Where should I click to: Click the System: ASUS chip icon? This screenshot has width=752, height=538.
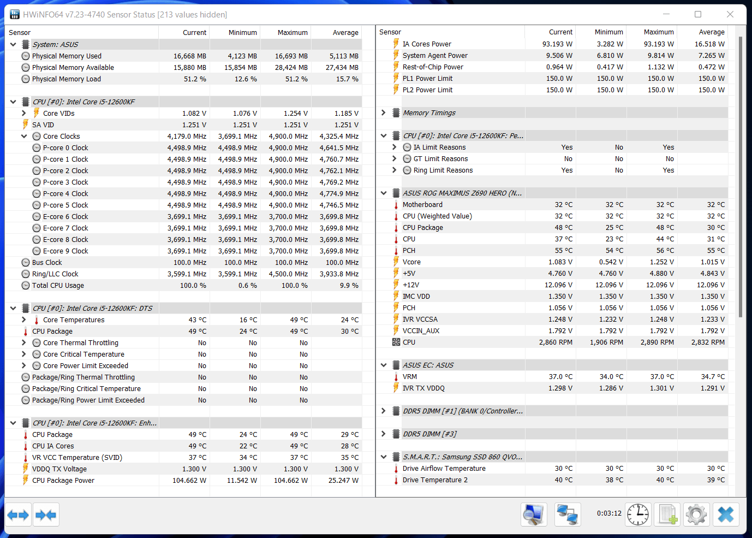25,44
